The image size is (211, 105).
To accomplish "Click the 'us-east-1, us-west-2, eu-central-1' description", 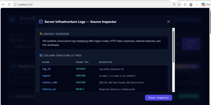I will 118,76.
